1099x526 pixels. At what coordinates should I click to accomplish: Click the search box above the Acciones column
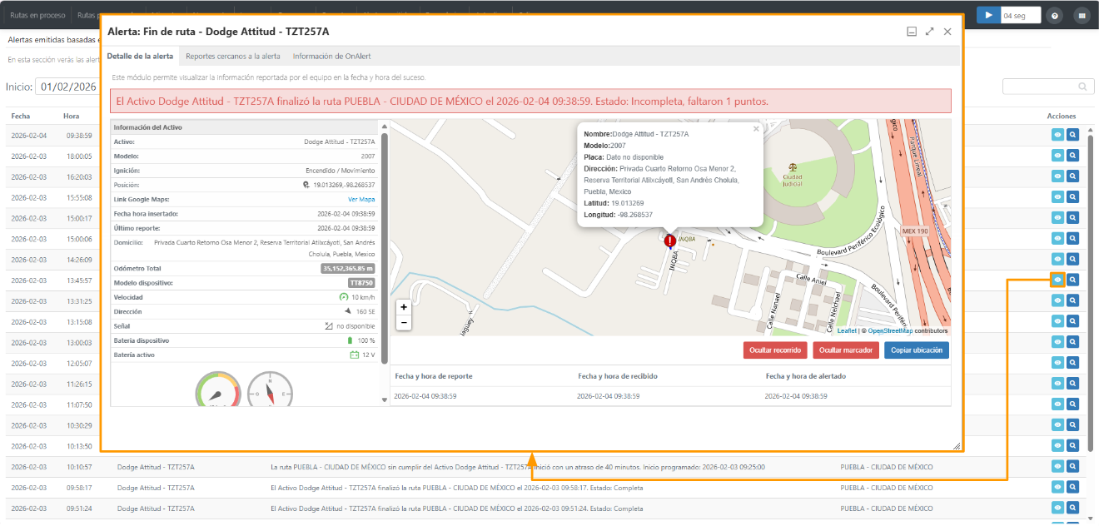point(1047,87)
